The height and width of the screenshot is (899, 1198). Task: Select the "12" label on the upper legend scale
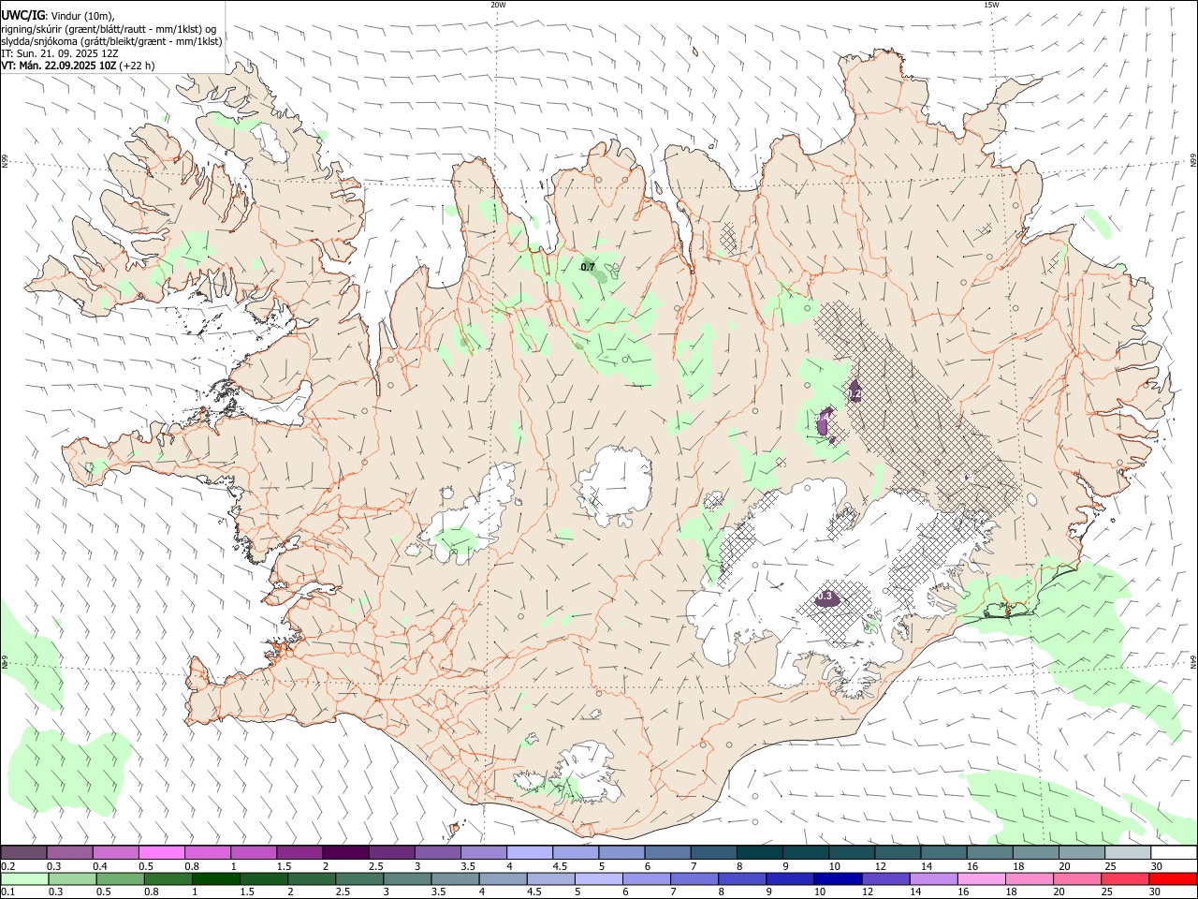881,866
